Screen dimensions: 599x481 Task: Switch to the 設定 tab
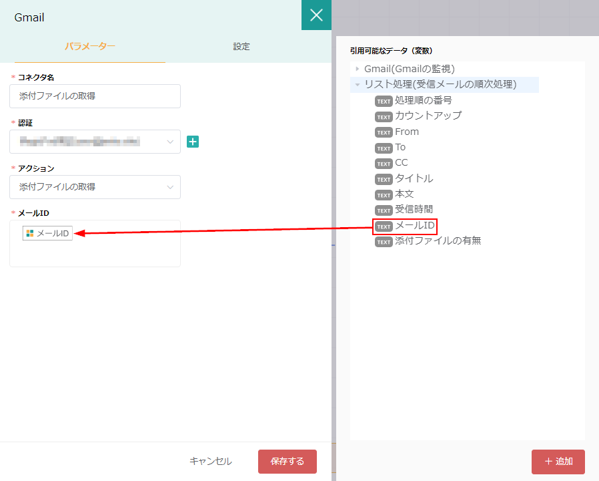click(241, 46)
